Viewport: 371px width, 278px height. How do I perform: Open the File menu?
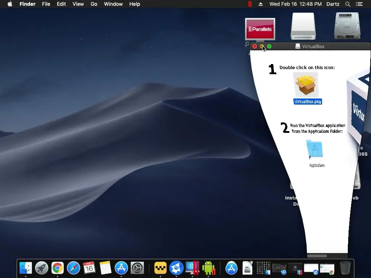(x=46, y=4)
